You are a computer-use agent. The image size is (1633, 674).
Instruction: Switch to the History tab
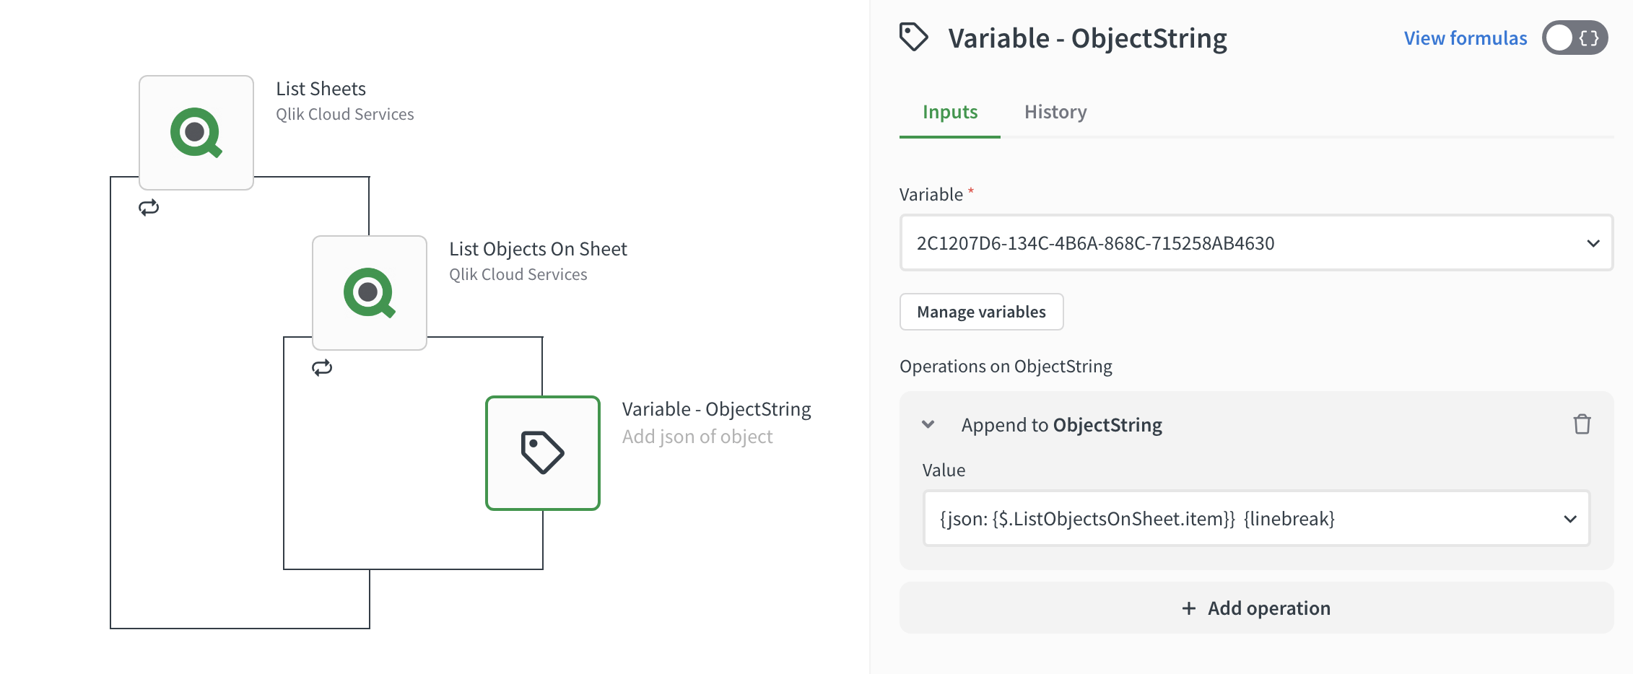1055,112
